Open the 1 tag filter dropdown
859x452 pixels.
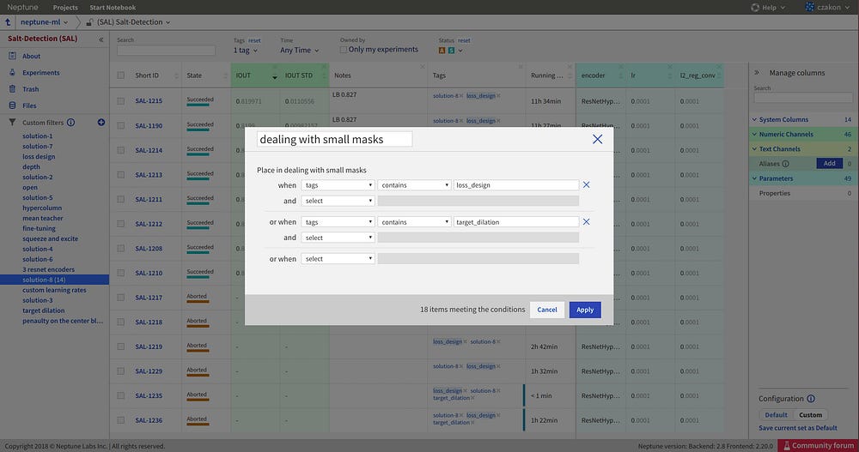coord(246,50)
